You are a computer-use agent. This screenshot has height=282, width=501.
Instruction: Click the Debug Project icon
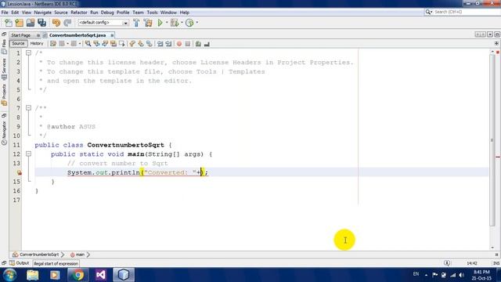[x=175, y=23]
